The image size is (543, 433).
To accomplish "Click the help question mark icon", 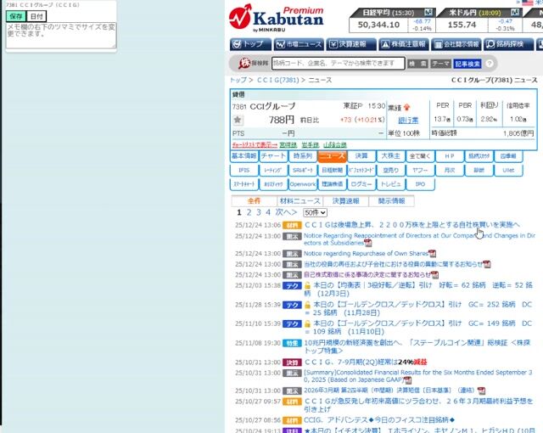I will click(490, 64).
